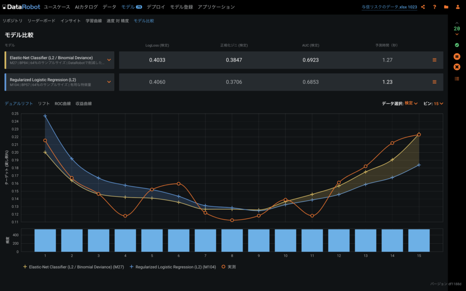Screen dimensions: 466x291
Task: Open the データ選択 検定 dropdown
Action: 411,104
